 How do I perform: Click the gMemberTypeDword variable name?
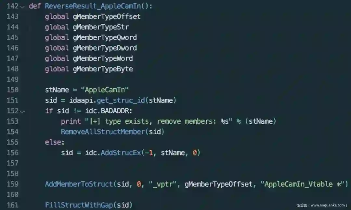105,48
